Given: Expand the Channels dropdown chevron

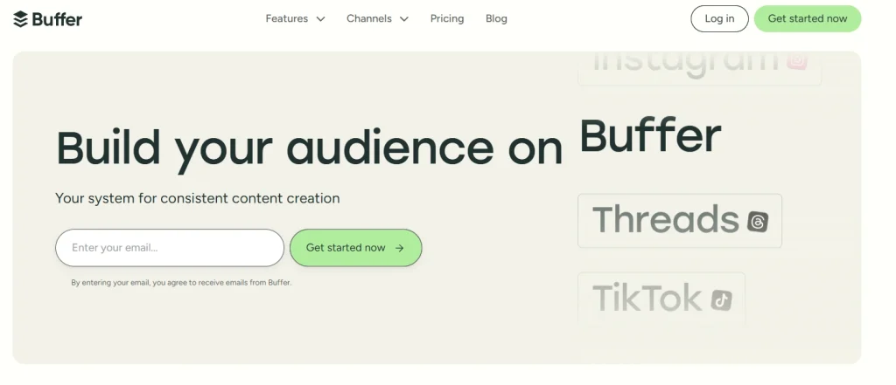Looking at the screenshot, I should click(x=404, y=19).
